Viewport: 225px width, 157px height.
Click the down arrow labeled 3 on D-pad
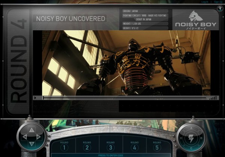(x=32, y=144)
